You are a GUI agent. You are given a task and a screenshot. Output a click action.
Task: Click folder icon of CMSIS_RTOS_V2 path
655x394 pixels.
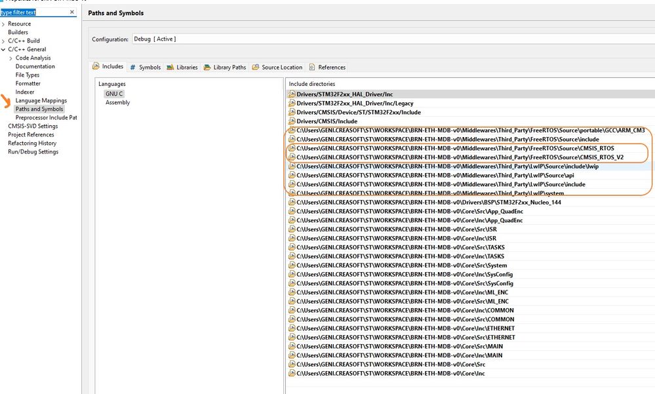click(x=292, y=157)
